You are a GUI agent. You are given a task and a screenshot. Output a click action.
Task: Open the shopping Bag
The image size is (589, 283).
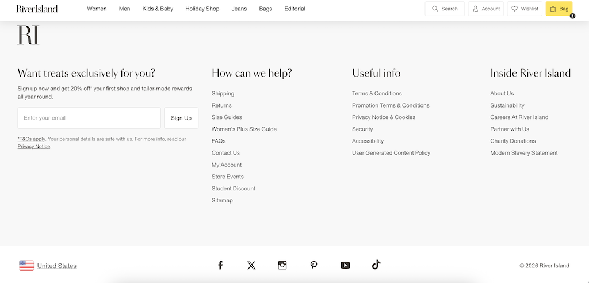[559, 9]
